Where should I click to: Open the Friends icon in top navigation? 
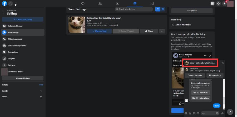point(100,3)
